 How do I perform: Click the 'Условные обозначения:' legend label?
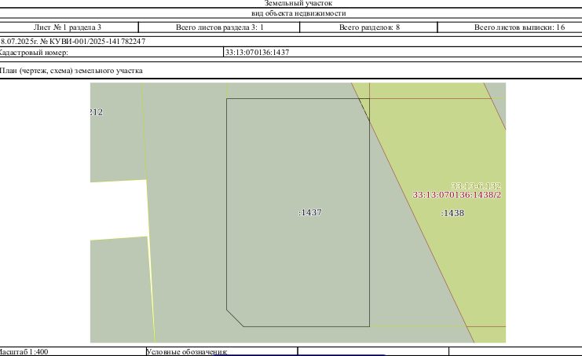pyautogui.click(x=187, y=351)
